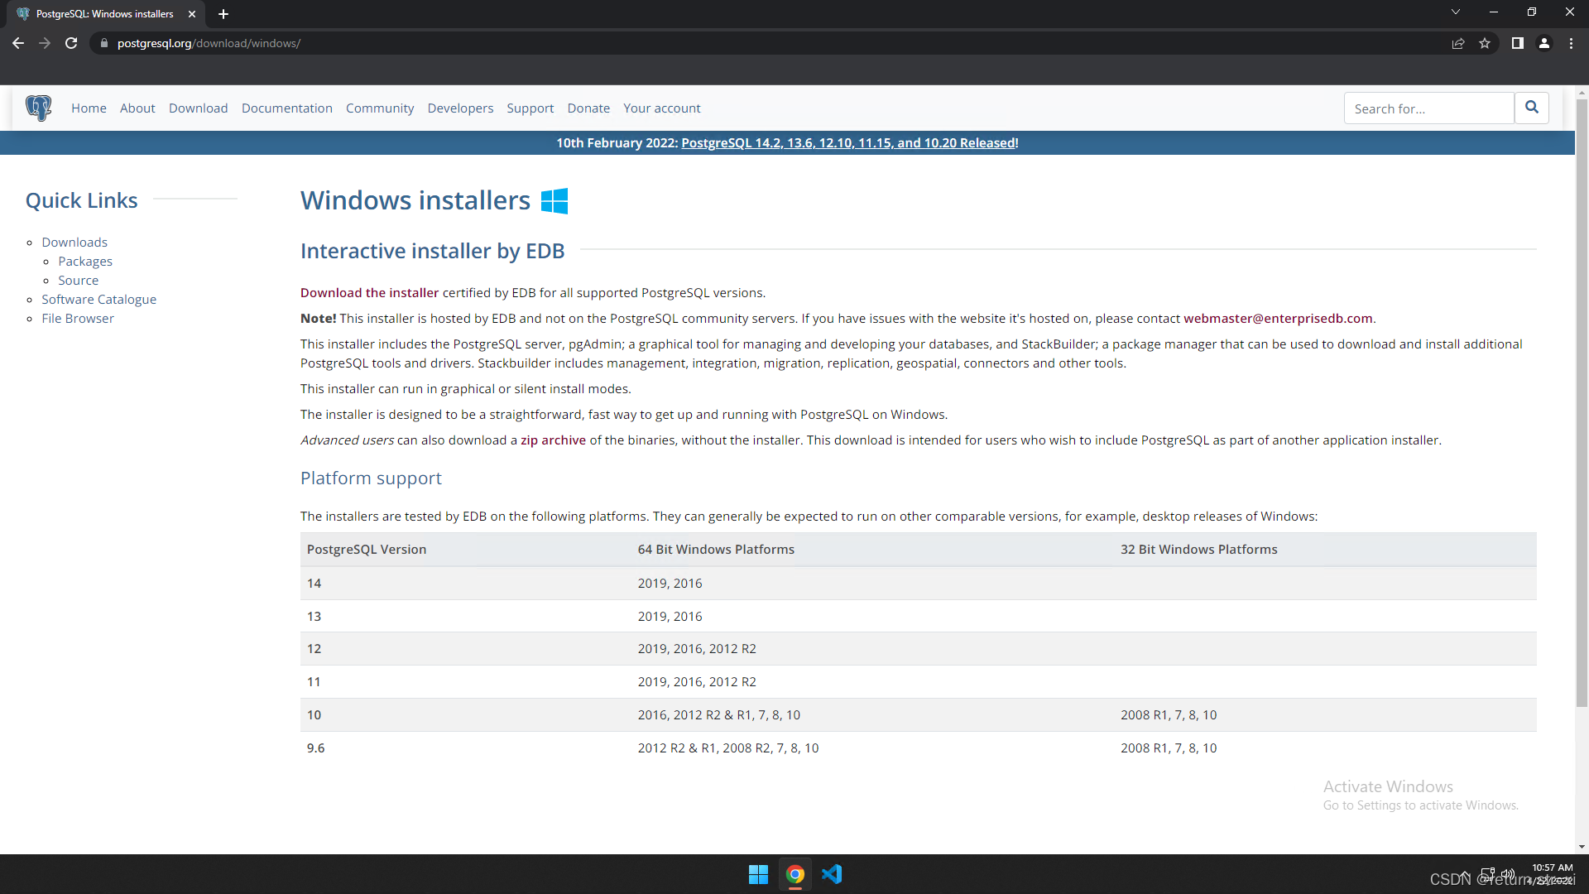Screen dimensions: 1589x894
Task: Click the Search for input field
Action: [1428, 108]
